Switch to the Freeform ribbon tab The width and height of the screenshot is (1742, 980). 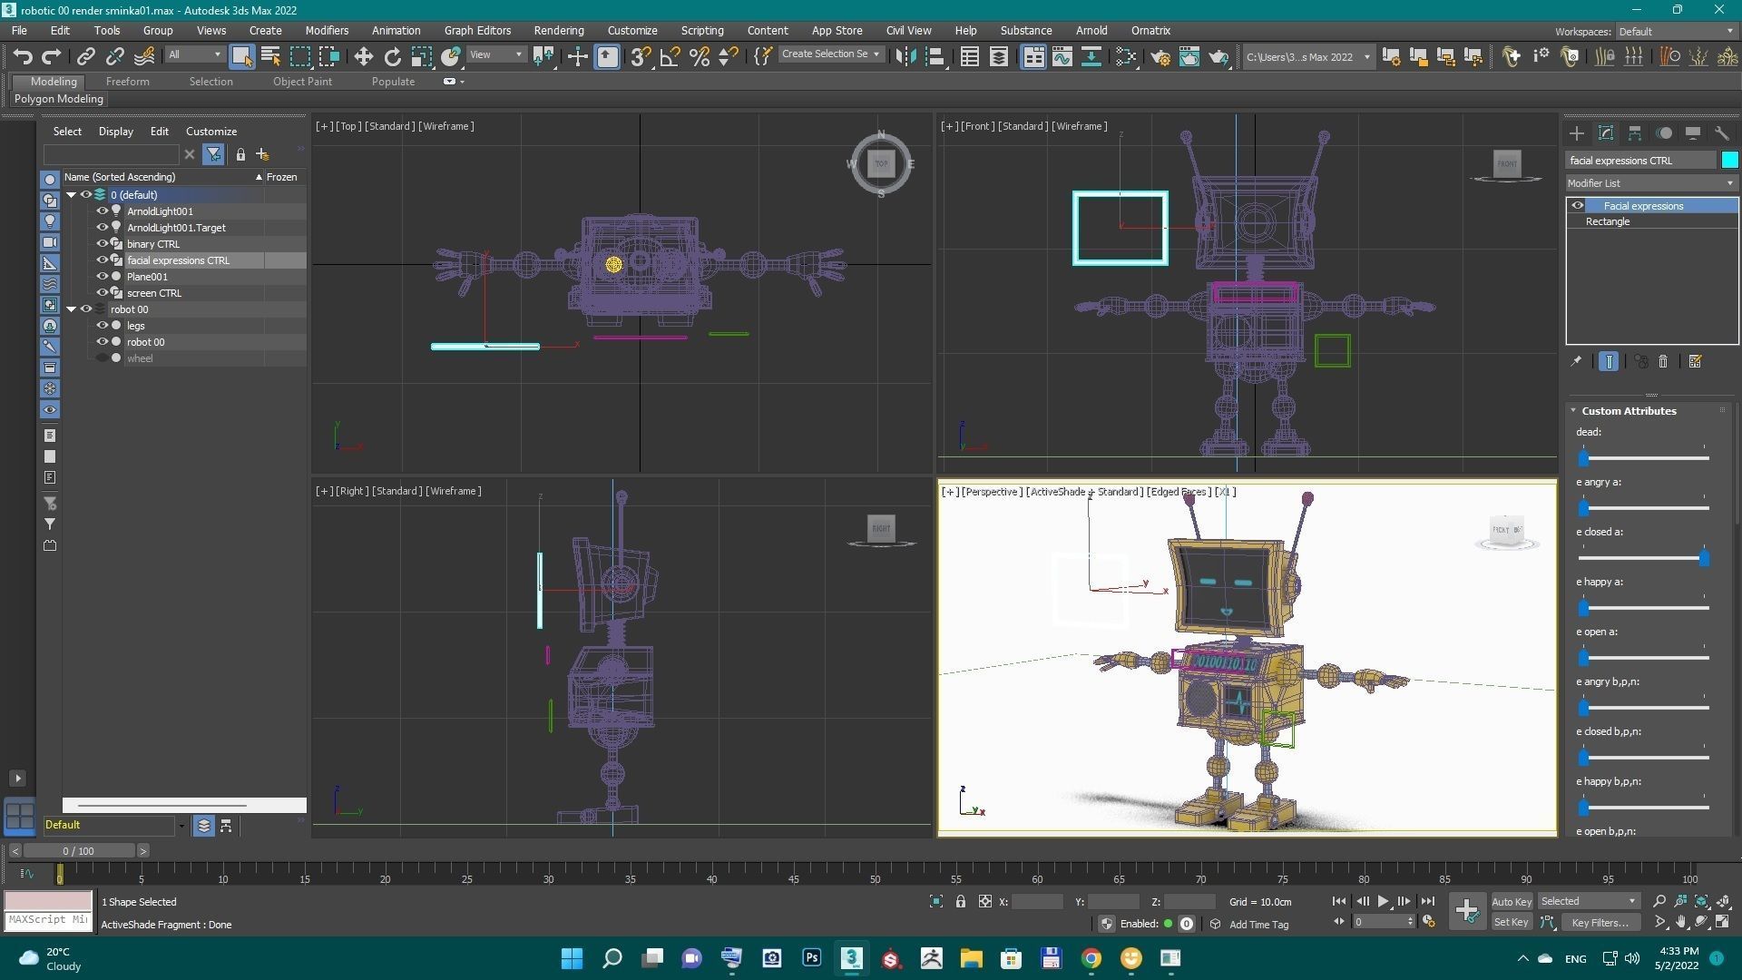[x=128, y=82]
